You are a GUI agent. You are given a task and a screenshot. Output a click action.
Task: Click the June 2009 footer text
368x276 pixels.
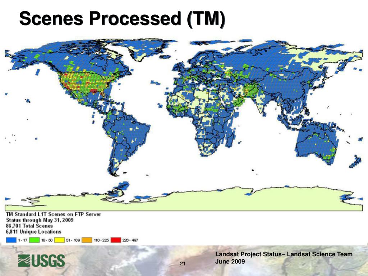(230, 262)
